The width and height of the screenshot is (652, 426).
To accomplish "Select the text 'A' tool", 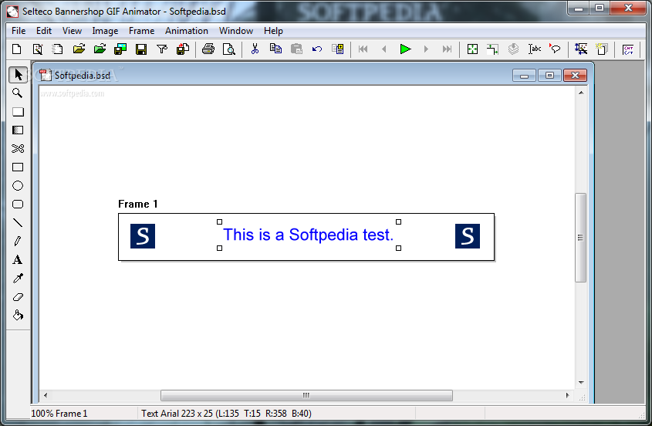I will (18, 259).
